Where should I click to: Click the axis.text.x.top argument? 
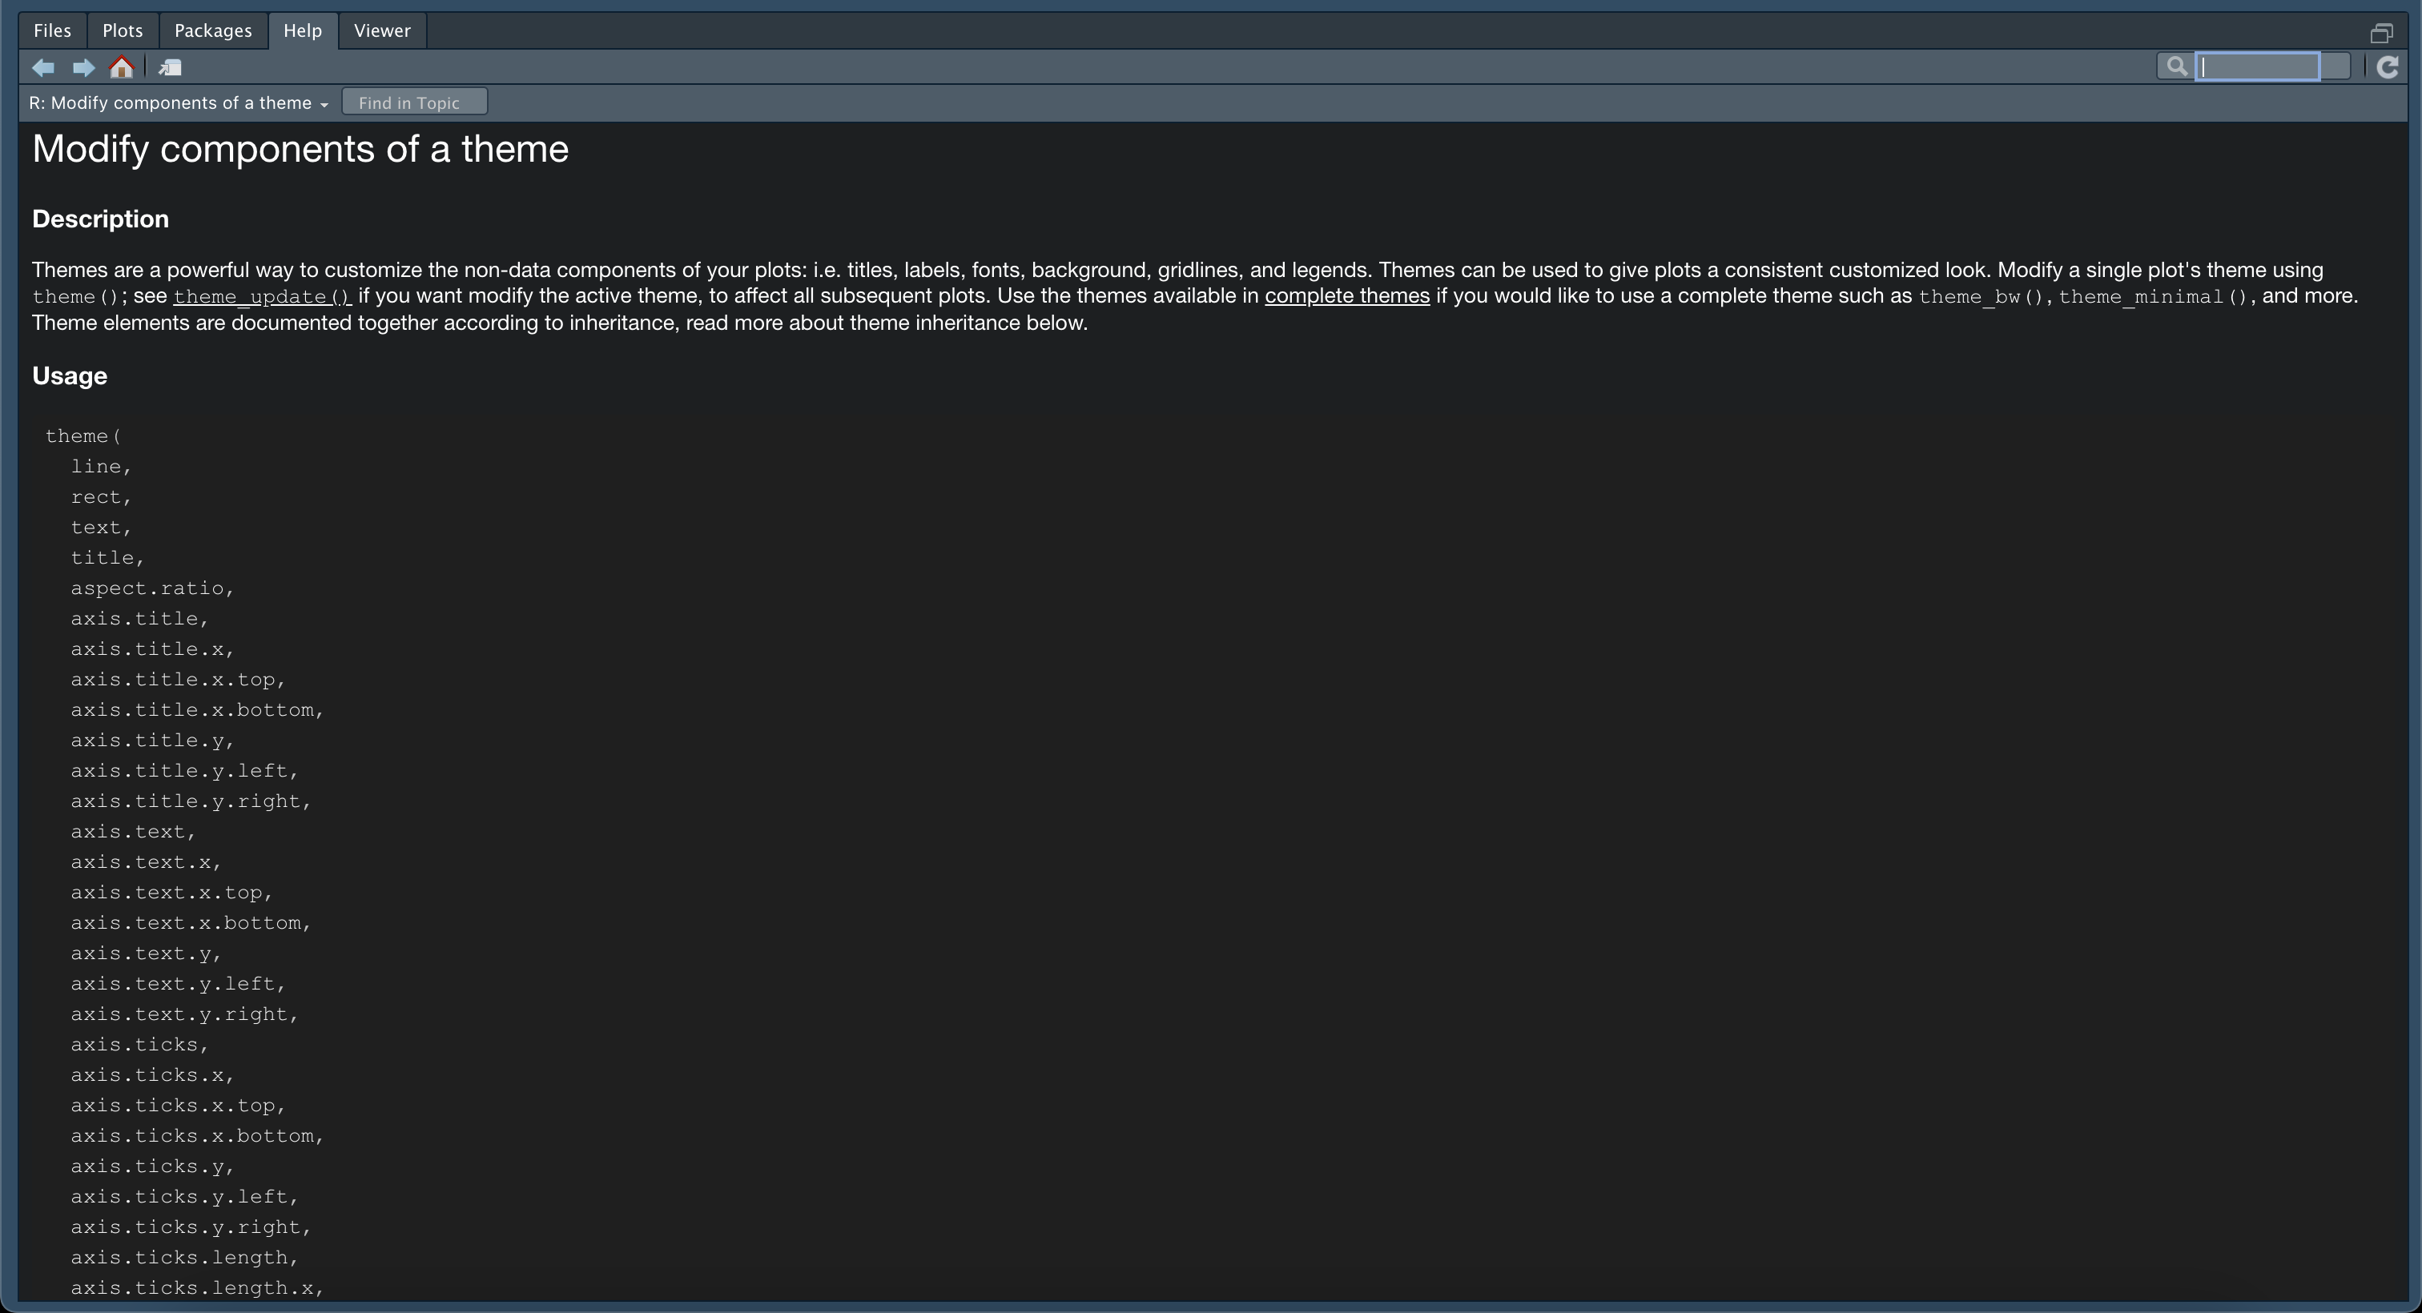point(171,893)
